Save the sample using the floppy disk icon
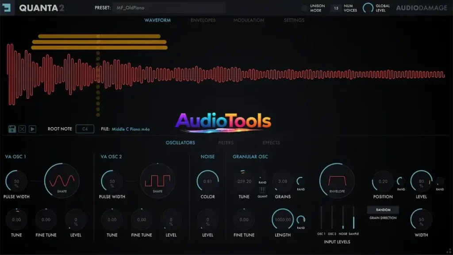 [12, 129]
